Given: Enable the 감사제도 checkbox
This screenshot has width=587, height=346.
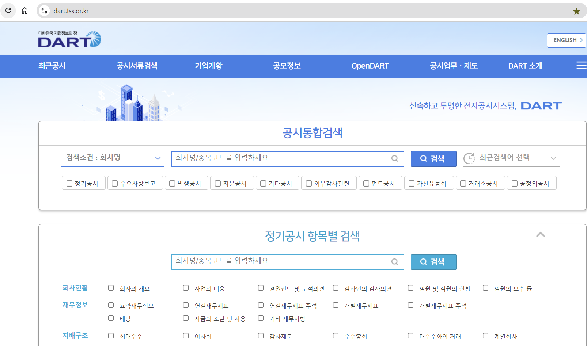Looking at the screenshot, I should pos(261,336).
